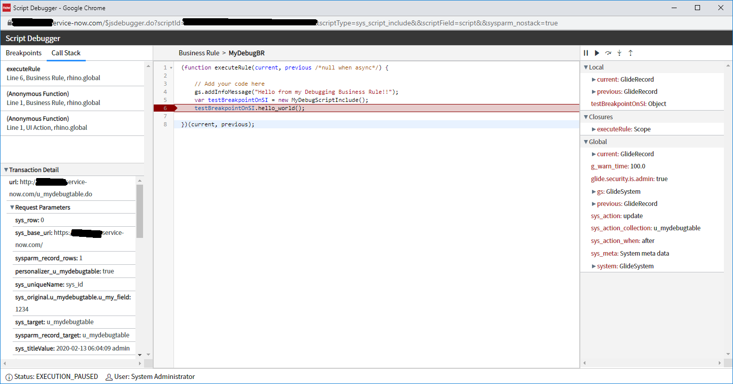Pause script debugging

click(x=586, y=53)
